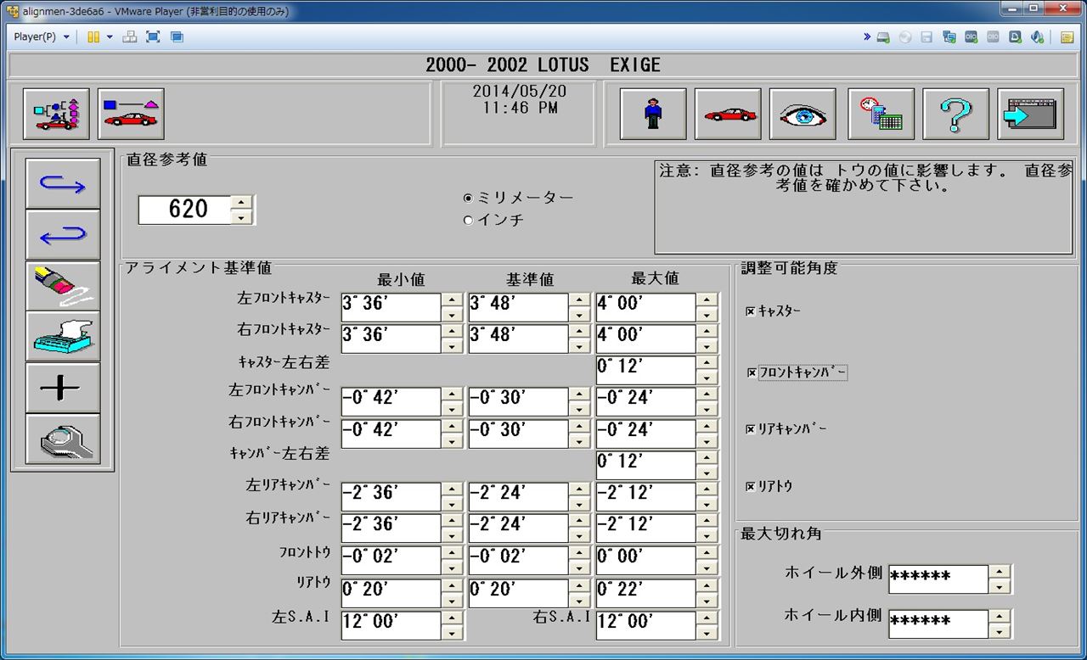
Task: Increase リアトウ standard value
Action: [579, 584]
